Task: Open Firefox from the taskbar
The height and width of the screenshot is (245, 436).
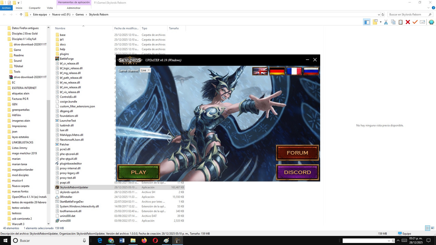Action: 144,241
